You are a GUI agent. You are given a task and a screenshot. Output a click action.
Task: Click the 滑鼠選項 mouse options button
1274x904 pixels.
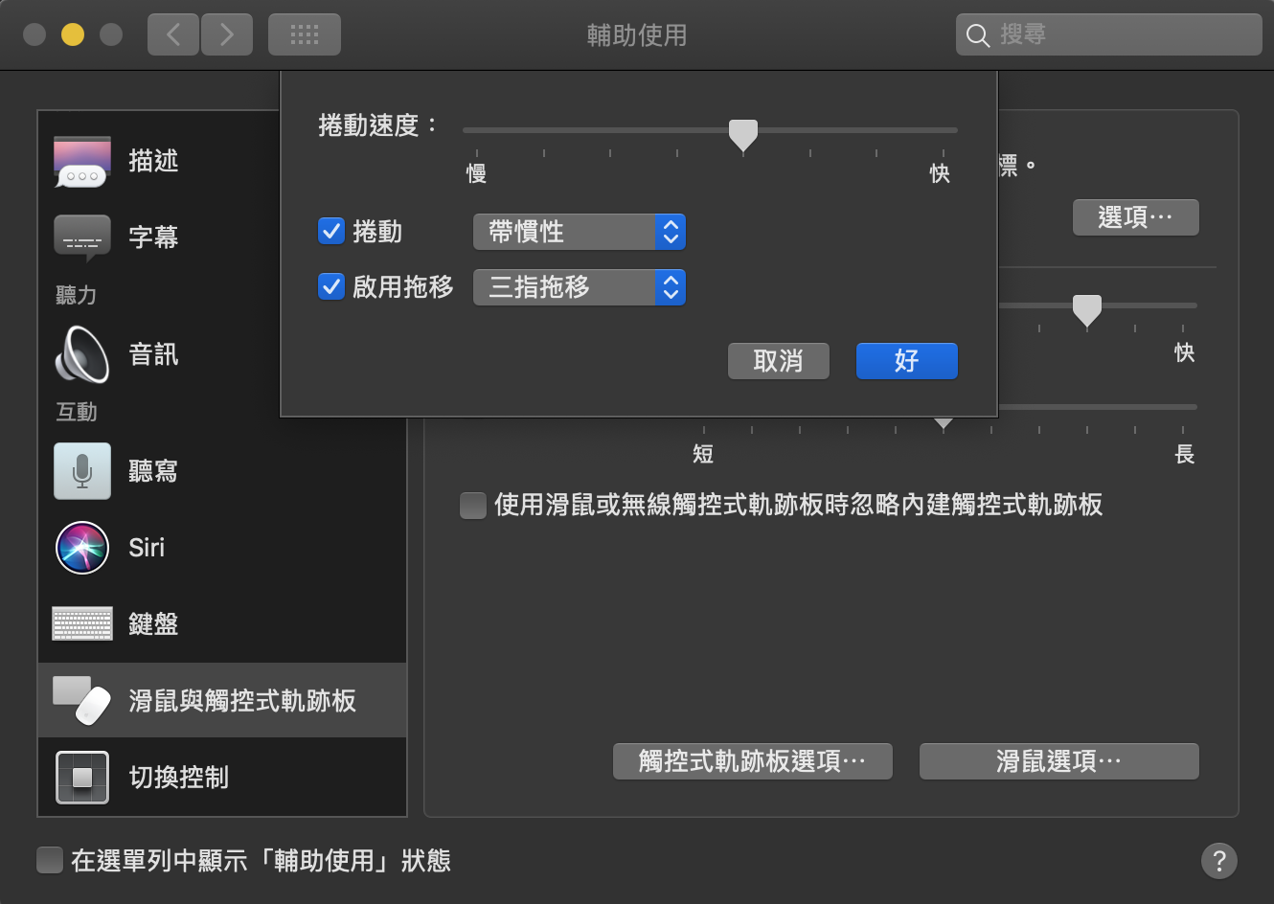coord(1058,761)
